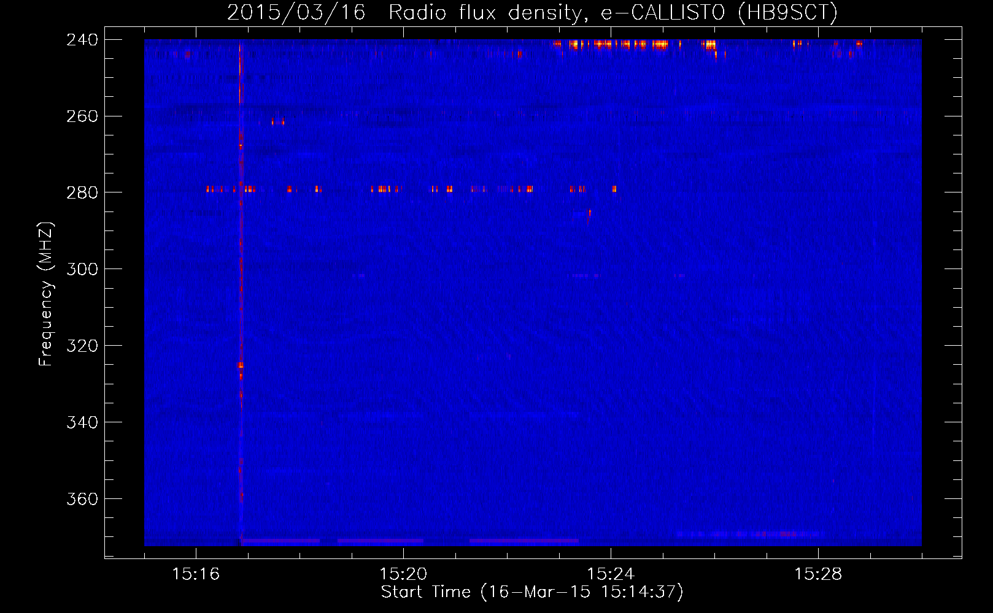Viewport: 993px width, 613px height.
Task: Click the 340 frequency tick label
Action: pos(82,423)
